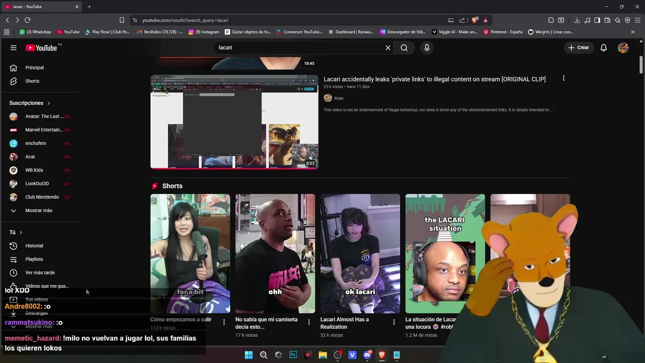The height and width of the screenshot is (363, 645).
Task: Open the WhatsApp bookmark
Action: coord(35,32)
